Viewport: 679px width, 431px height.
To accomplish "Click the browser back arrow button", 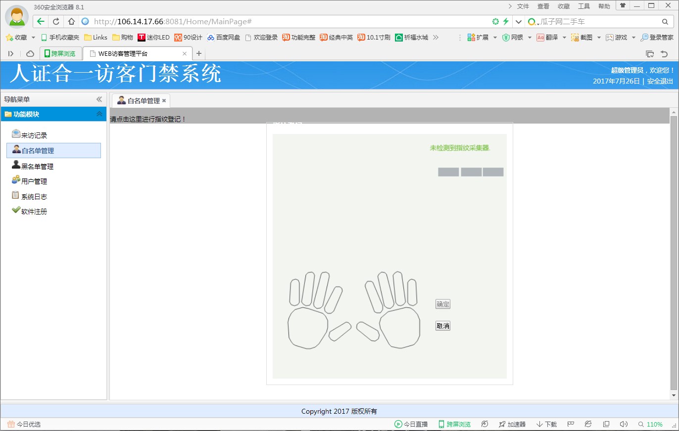I will tap(41, 22).
